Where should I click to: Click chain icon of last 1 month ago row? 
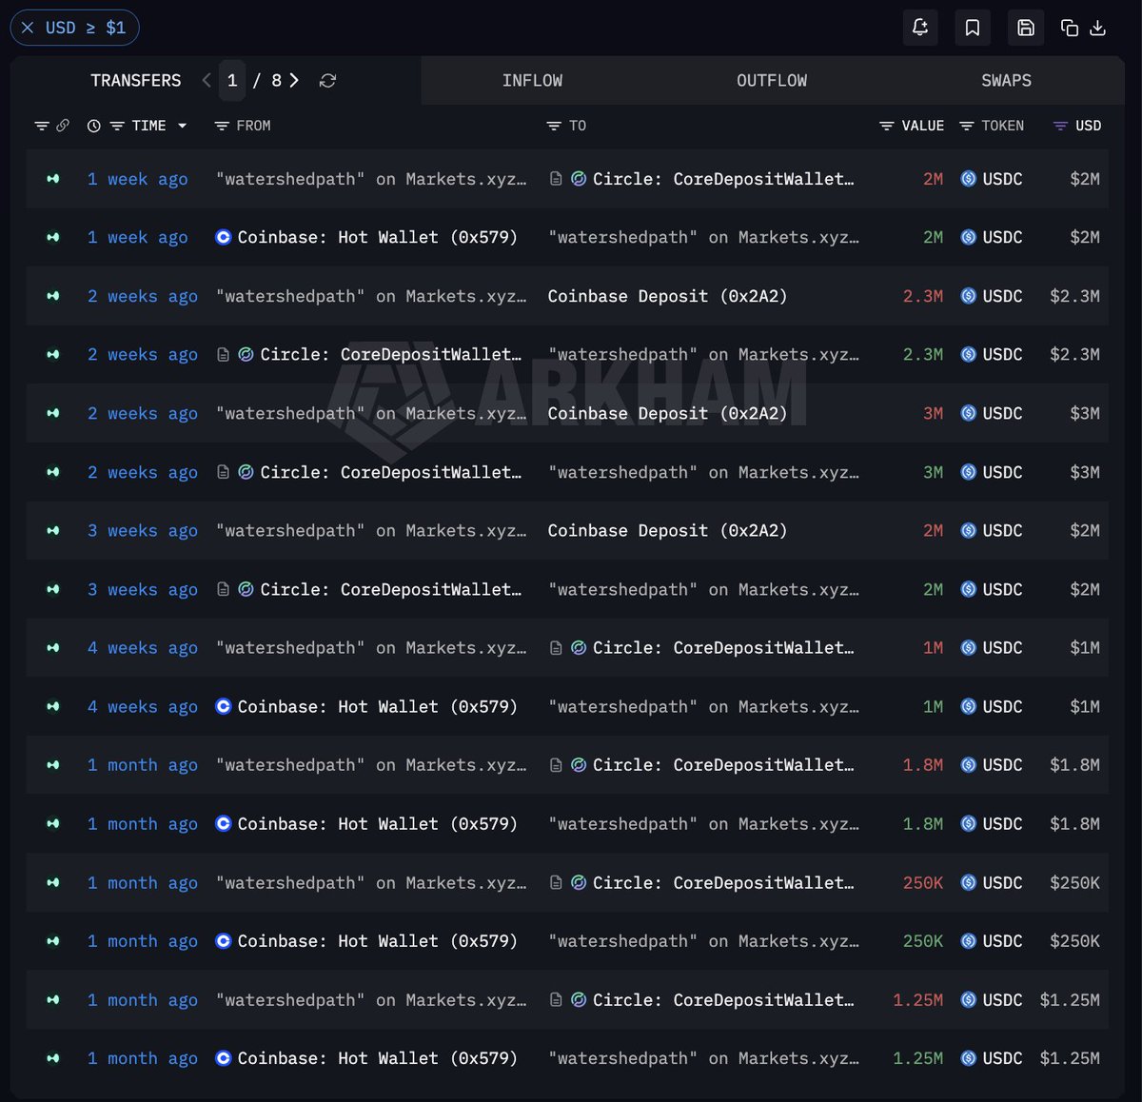coord(53,1058)
